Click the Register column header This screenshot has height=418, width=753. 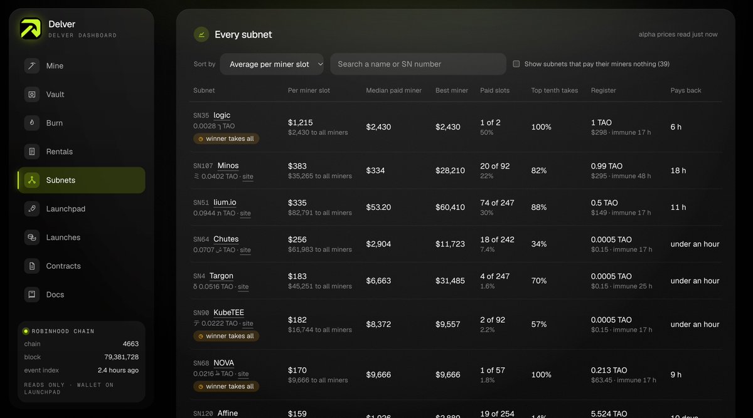(604, 90)
